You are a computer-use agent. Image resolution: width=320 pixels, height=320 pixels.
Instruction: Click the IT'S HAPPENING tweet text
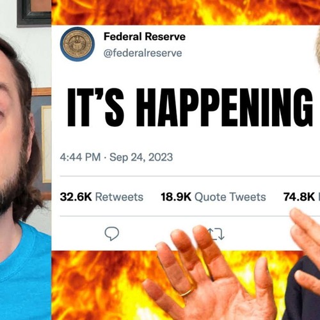tap(190, 108)
